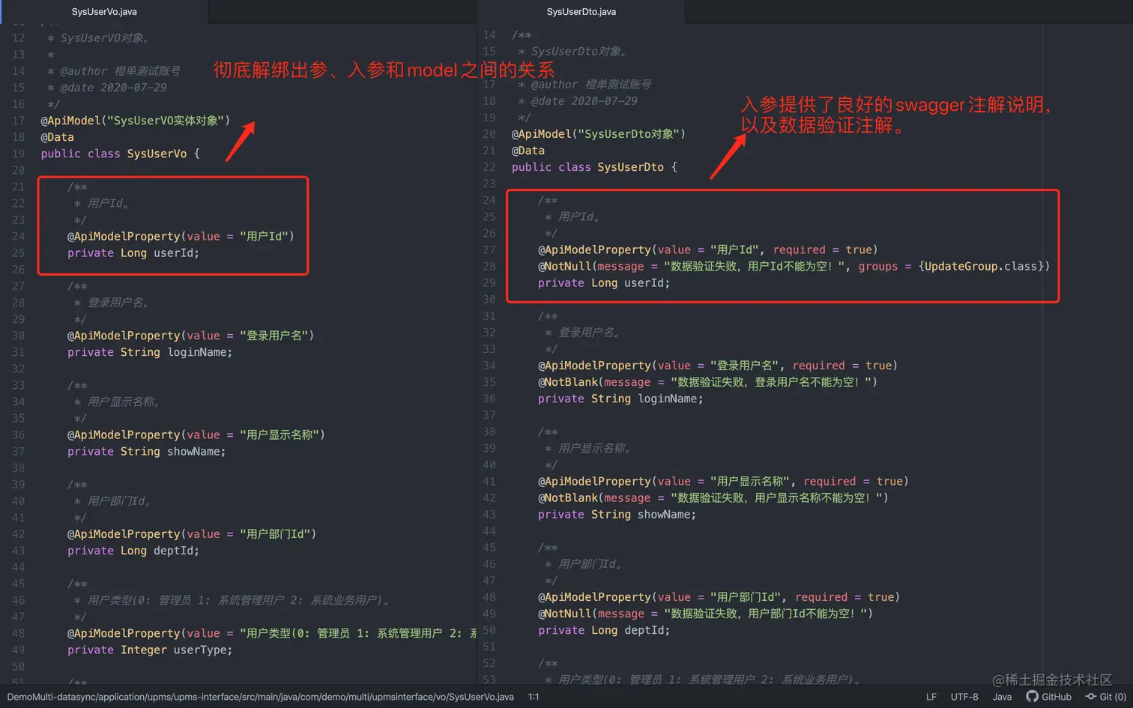Click 'private String showName;' in SysUserDto.java
Image resolution: width=1133 pixels, height=708 pixels.
617,515
